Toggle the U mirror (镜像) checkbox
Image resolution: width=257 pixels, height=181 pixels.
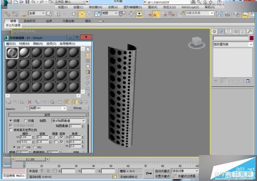click(56, 137)
